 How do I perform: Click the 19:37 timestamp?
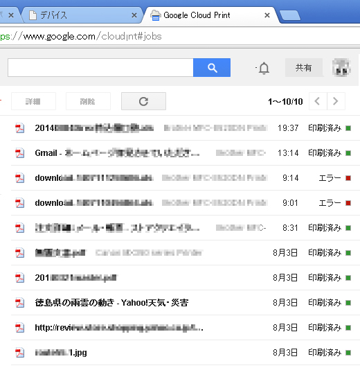coord(288,128)
